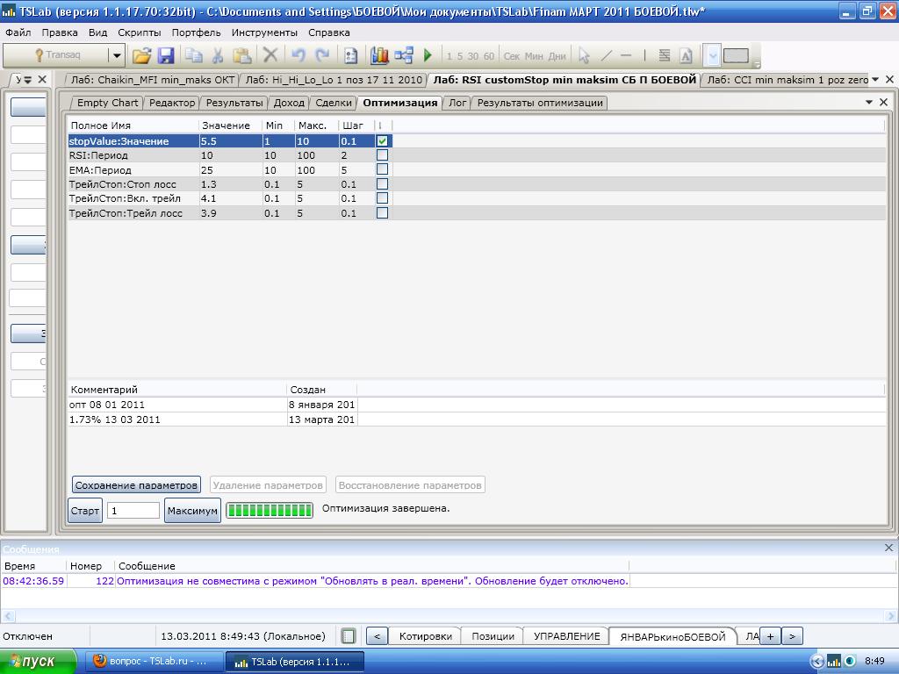Image resolution: width=899 pixels, height=674 pixels.
Task: Click the green run script arrow
Action: [x=428, y=55]
